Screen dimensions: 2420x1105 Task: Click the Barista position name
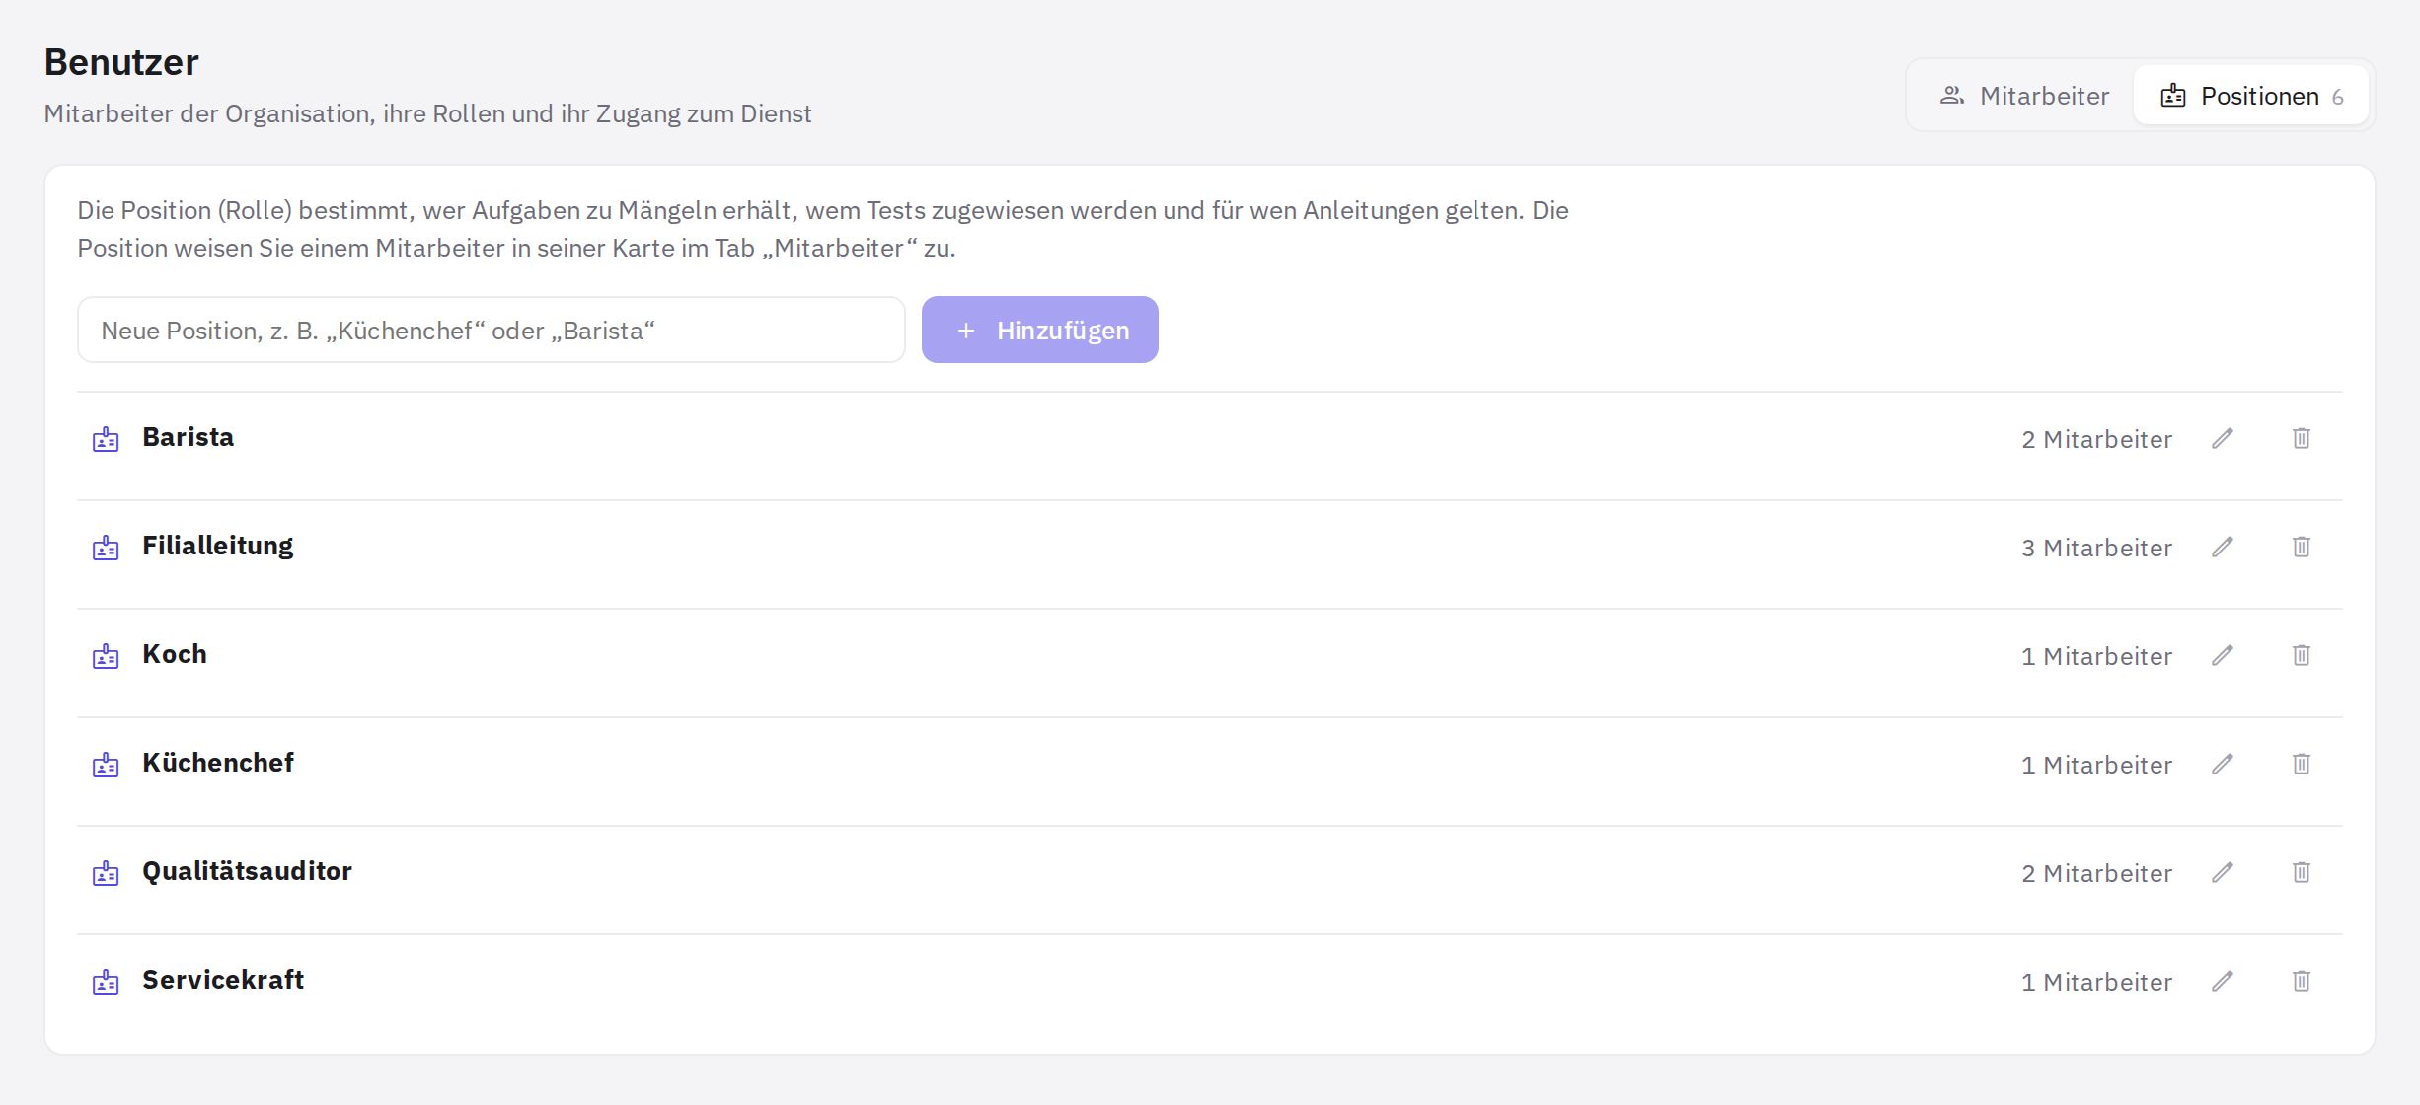point(188,437)
